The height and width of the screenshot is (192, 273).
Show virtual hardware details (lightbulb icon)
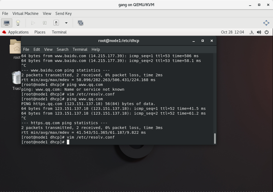click(x=18, y=23)
